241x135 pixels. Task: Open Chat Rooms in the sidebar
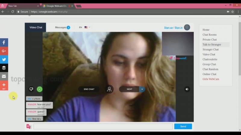click(209, 34)
